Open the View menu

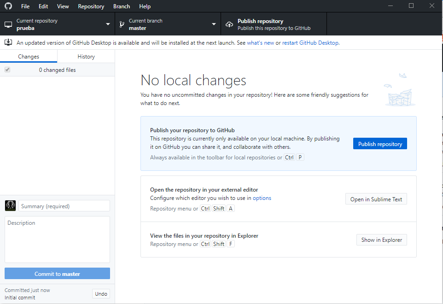63,6
